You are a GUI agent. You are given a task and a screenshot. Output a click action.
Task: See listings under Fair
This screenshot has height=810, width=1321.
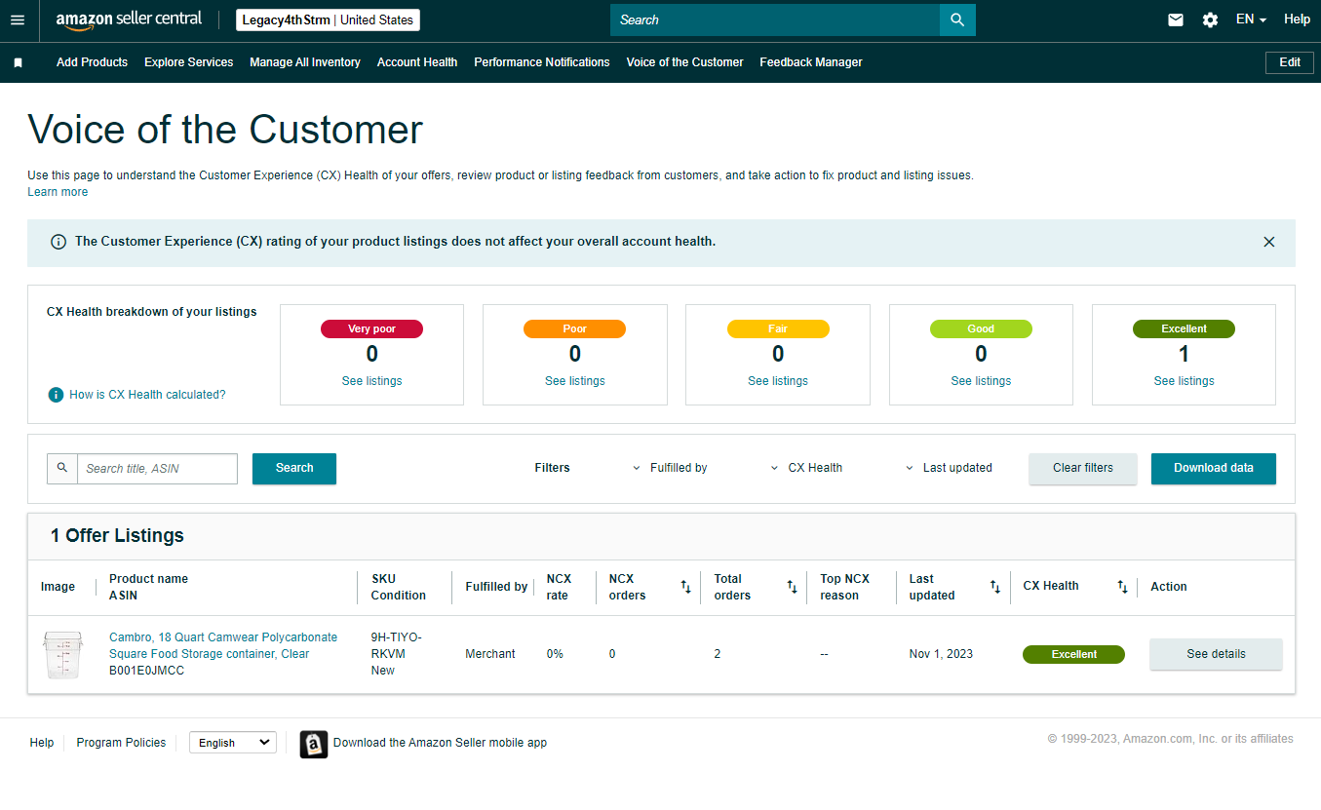[x=778, y=381]
